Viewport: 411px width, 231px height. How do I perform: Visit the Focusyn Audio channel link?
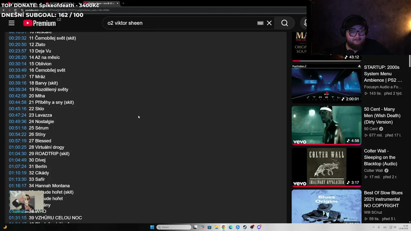tap(383, 87)
